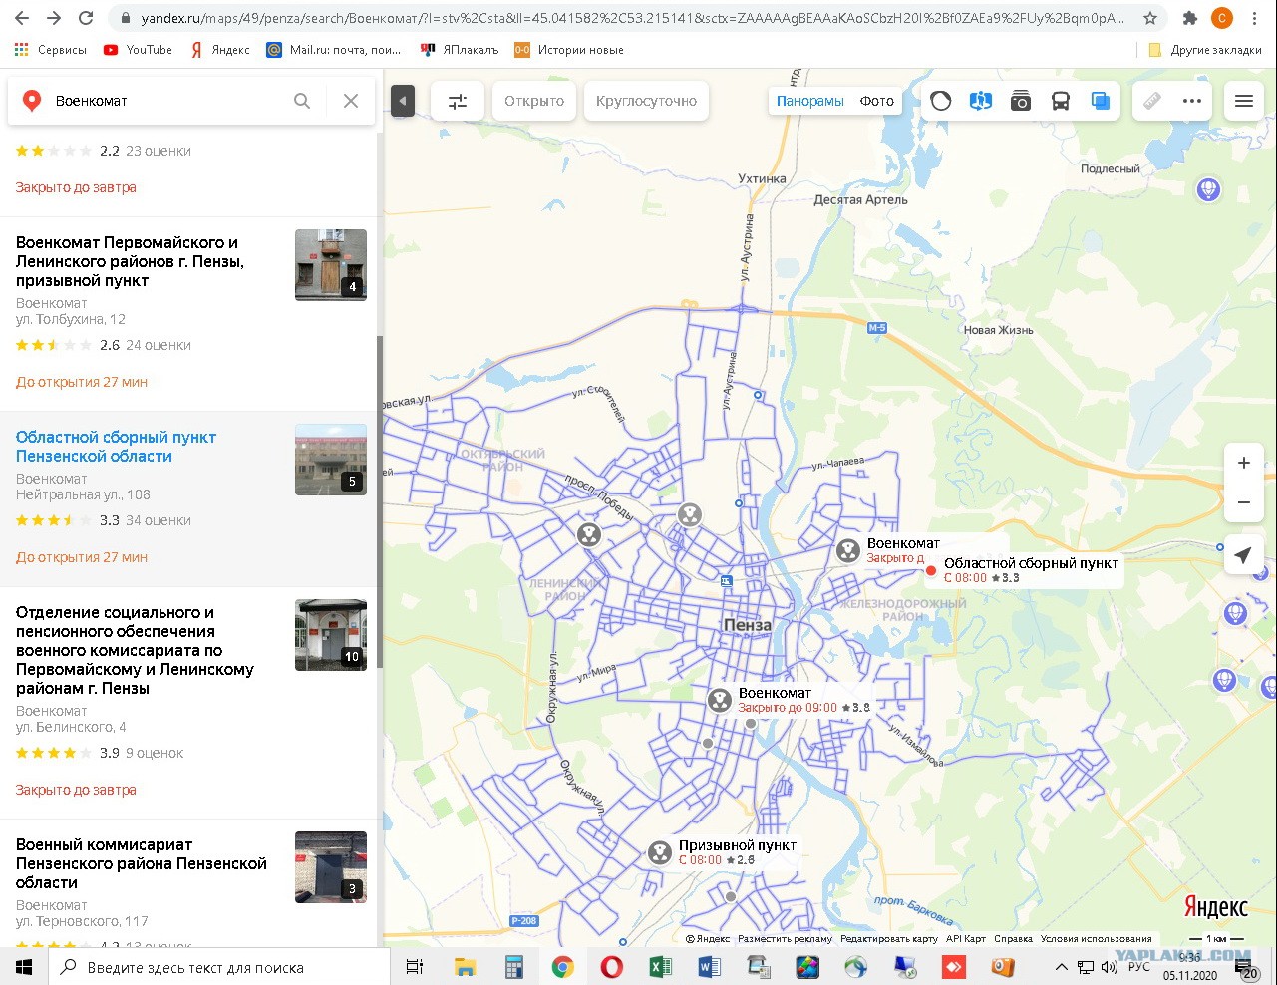Click the military pin near Октябрьский район
1277x985 pixels.
589,535
